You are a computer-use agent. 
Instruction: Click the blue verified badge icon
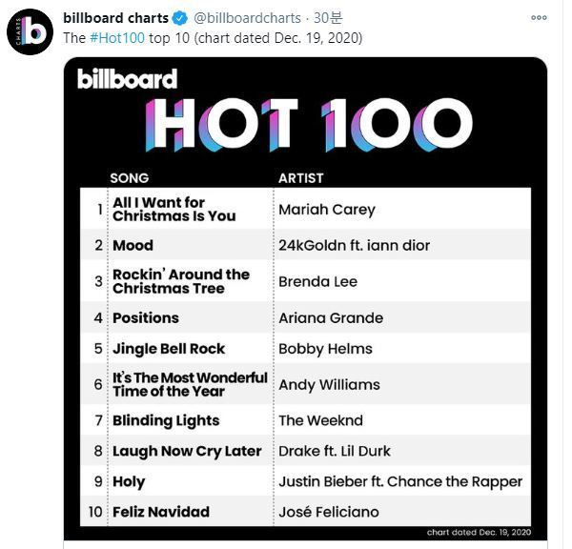179,18
